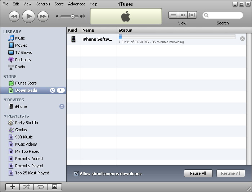Click the volume slider knob
The height and width of the screenshot is (192, 252).
click(73, 17)
